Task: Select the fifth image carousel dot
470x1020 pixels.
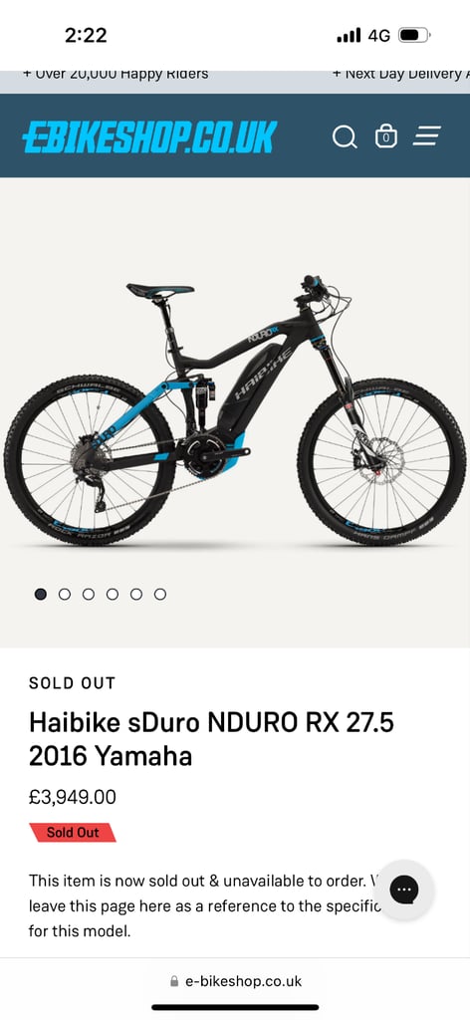Action: point(136,594)
